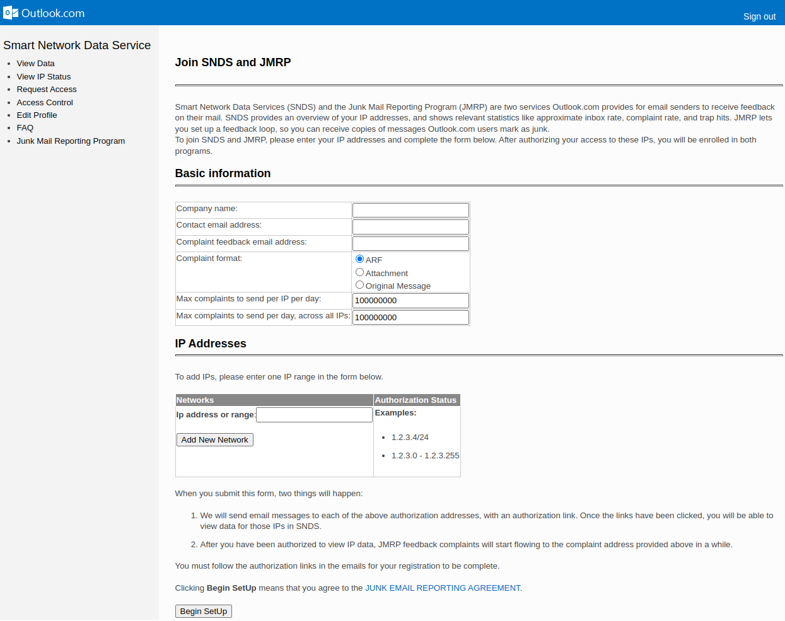This screenshot has height=621, width=785.
Task: Click the Outlook.com logo icon
Action: click(x=11, y=13)
